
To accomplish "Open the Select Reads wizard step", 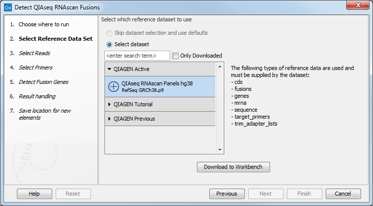I will pyautogui.click(x=34, y=53).
